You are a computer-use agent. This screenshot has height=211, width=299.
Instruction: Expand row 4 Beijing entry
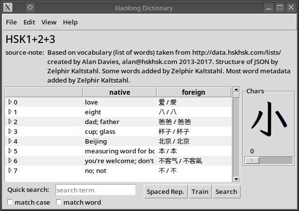coord(10,141)
